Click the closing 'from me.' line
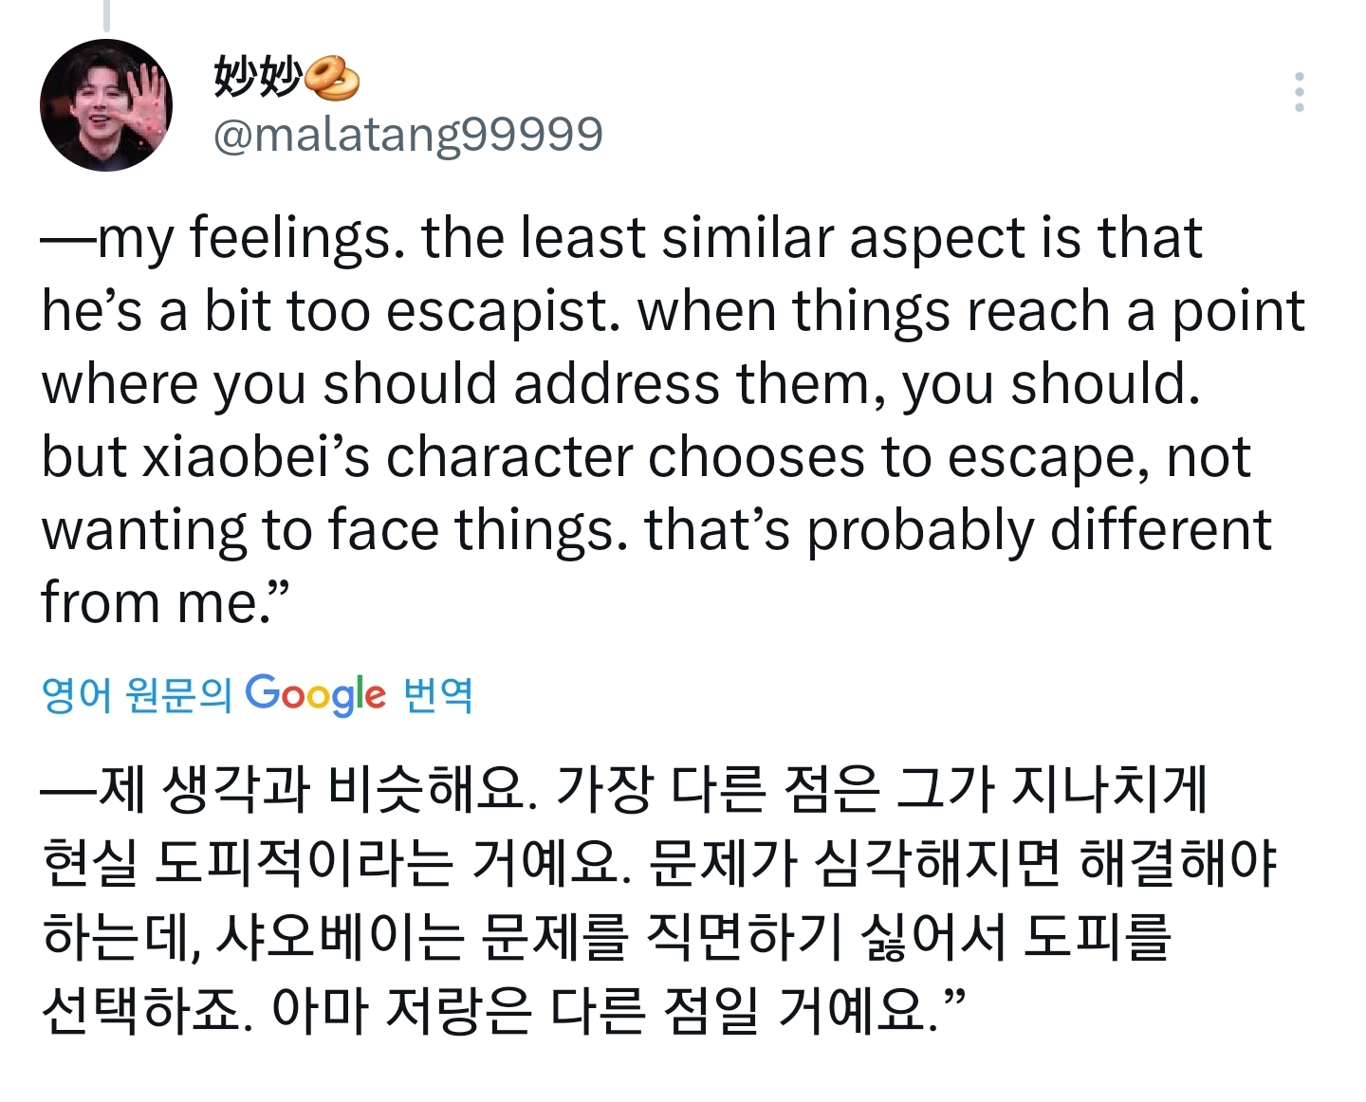The width and height of the screenshot is (1366, 1102). [163, 602]
